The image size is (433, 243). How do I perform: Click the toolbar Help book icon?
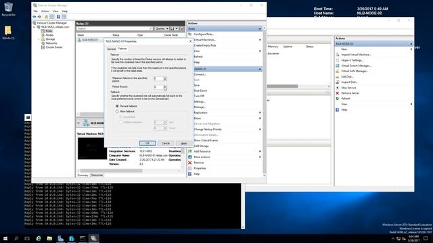(x=58, y=17)
